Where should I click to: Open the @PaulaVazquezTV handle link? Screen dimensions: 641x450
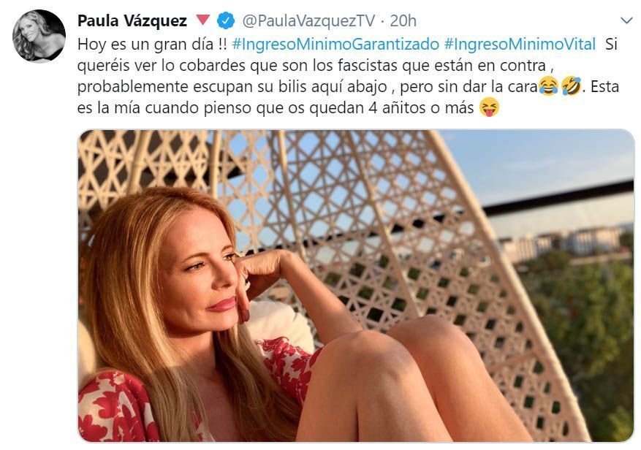click(308, 21)
